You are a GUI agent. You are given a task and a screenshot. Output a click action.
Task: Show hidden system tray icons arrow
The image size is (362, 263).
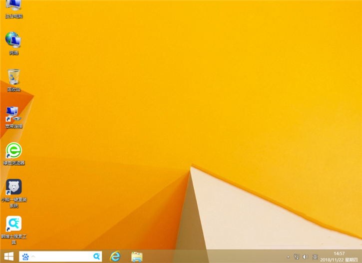point(288,257)
